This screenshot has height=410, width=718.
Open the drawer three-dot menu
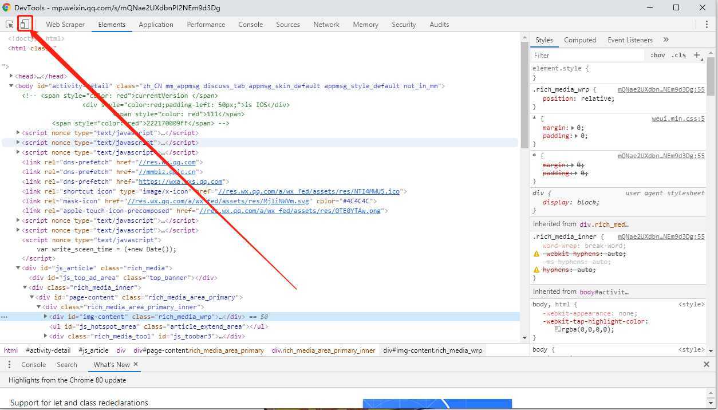coord(9,365)
